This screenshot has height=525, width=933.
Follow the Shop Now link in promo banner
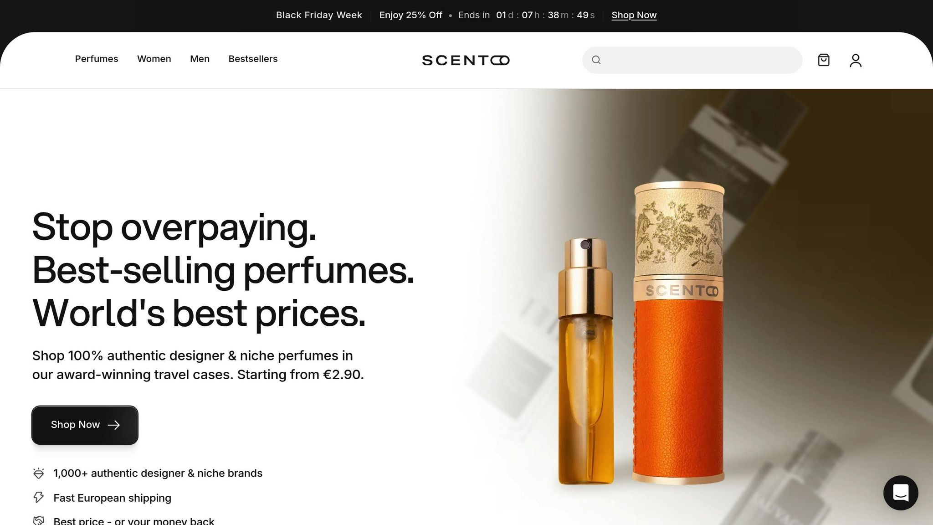point(634,15)
